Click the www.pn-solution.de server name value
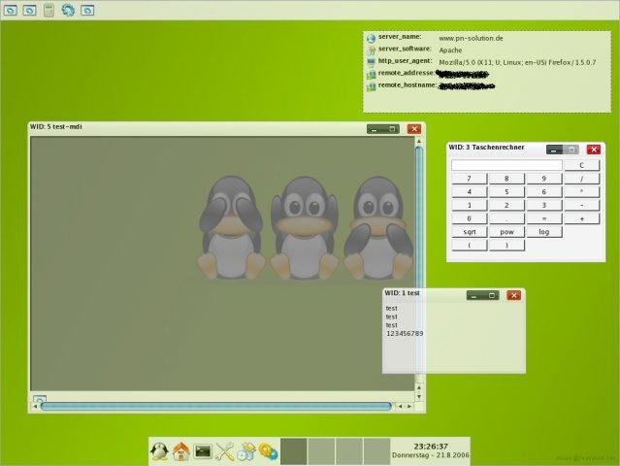The image size is (620, 466). click(471, 39)
